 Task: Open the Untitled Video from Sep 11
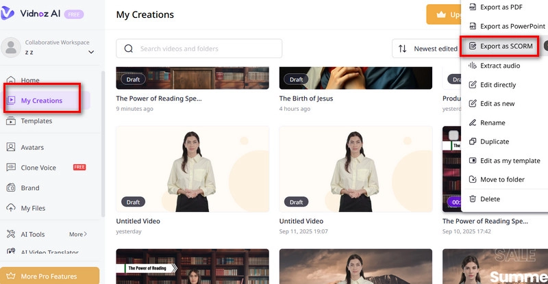point(356,169)
